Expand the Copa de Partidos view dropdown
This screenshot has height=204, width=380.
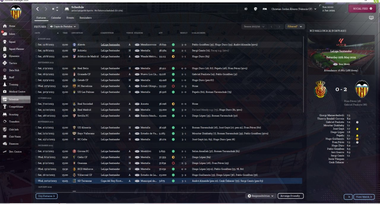click(63, 26)
